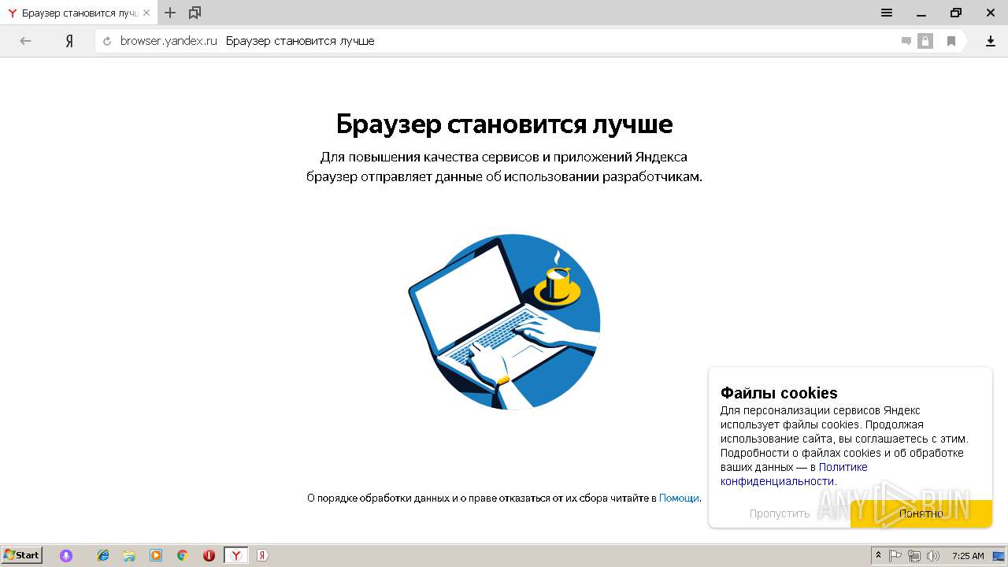The height and width of the screenshot is (567, 1008).
Task: Click the speech bubble icon in address bar
Action: 906,41
